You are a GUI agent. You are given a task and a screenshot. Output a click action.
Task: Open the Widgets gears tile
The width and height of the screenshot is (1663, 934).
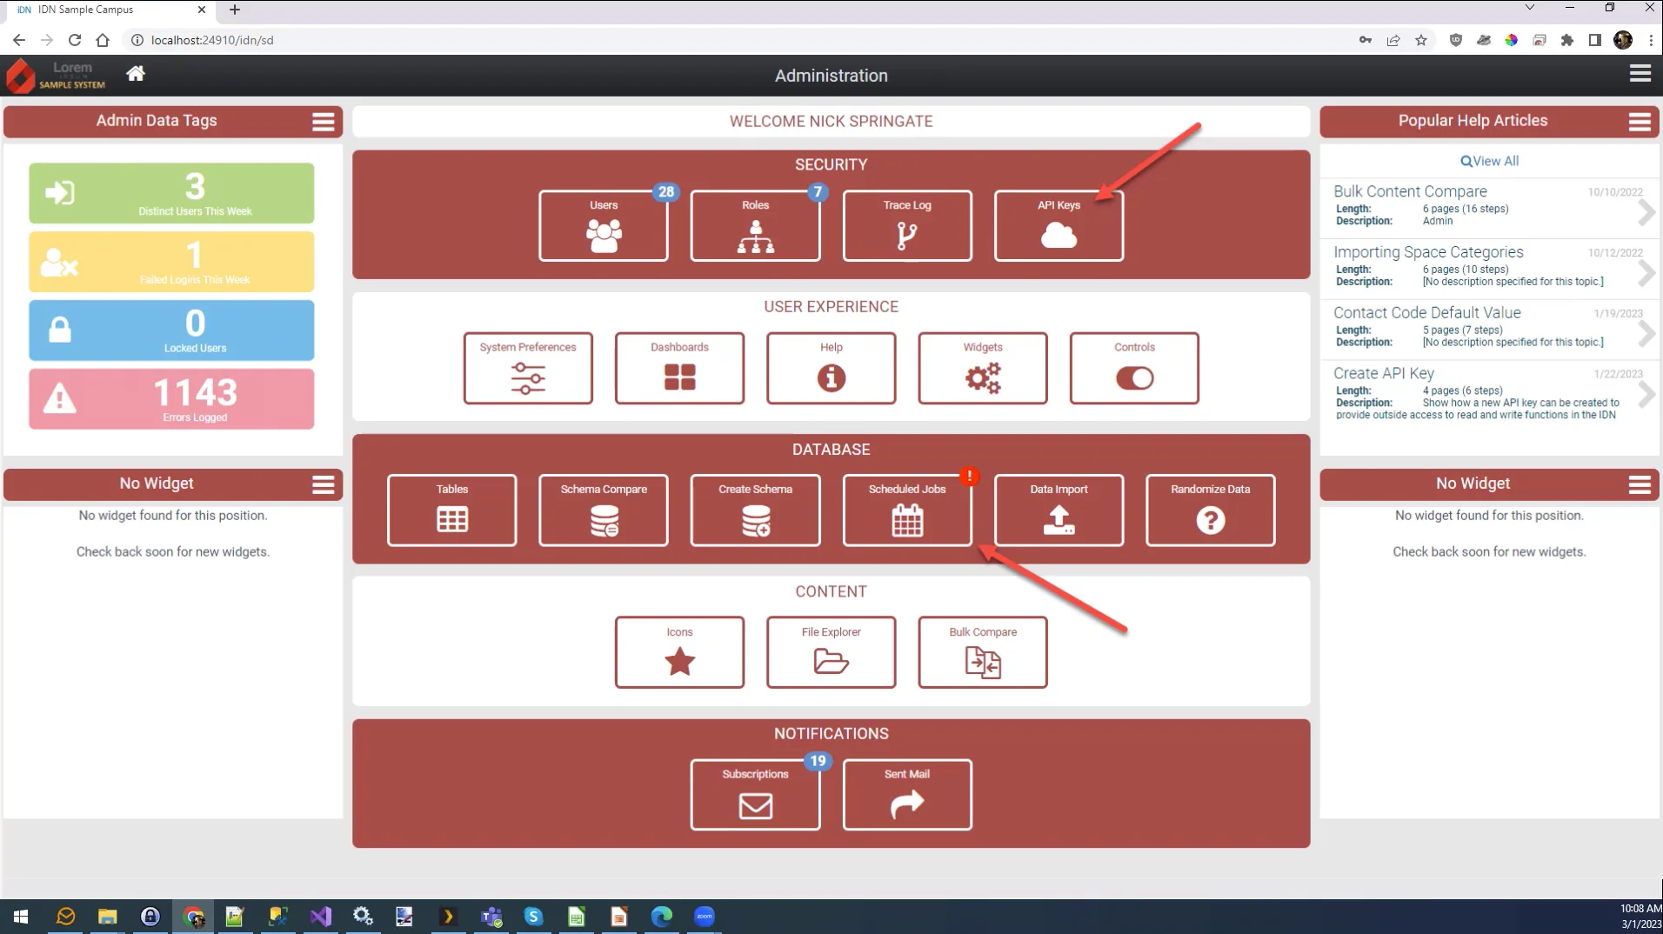pos(983,368)
